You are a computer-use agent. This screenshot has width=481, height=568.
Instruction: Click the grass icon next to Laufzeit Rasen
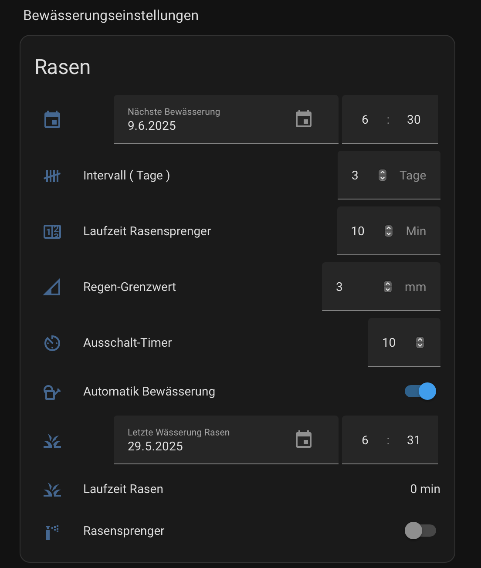pos(52,490)
